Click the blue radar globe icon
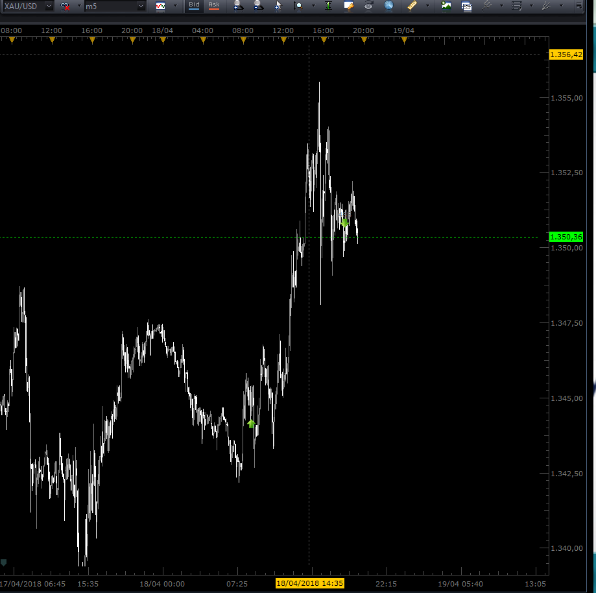 click(x=388, y=5)
